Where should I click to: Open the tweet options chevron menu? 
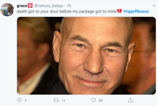[154, 6]
